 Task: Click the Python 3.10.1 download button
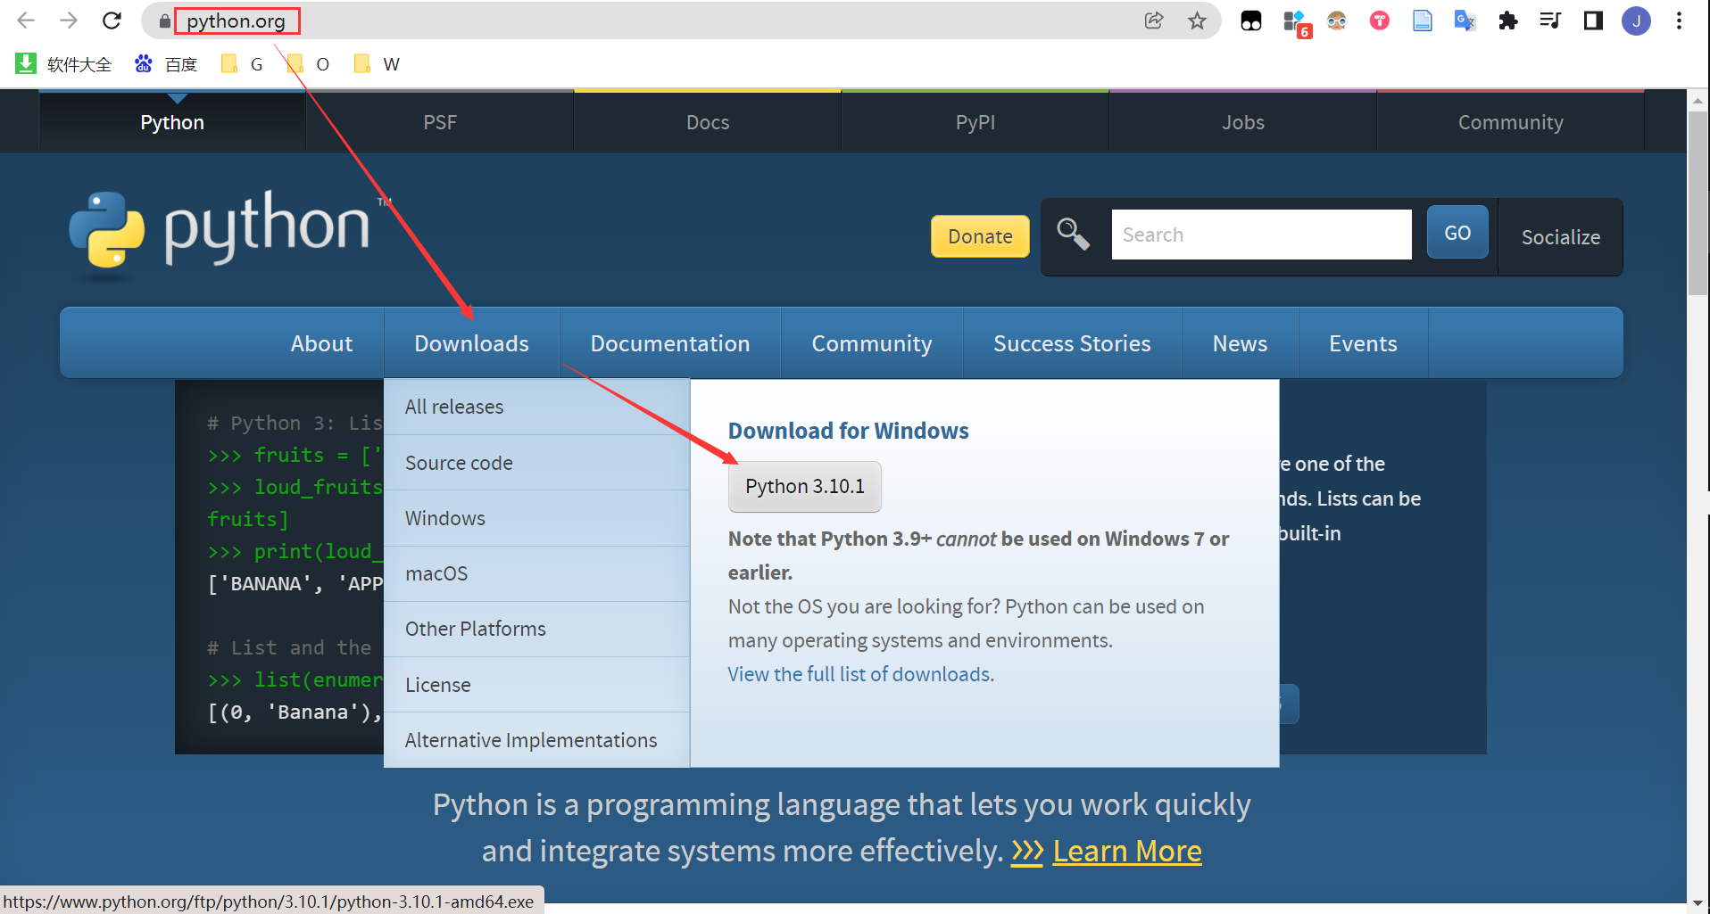(804, 486)
